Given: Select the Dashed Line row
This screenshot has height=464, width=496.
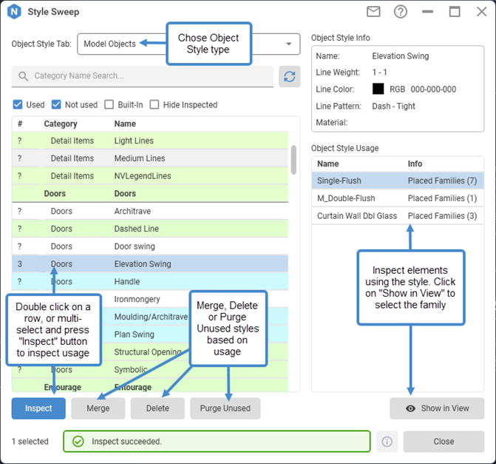Looking at the screenshot, I should (150, 229).
